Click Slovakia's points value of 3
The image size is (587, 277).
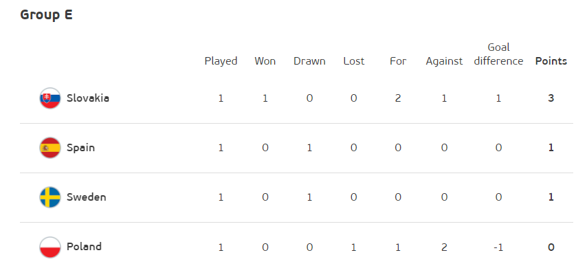(x=551, y=98)
